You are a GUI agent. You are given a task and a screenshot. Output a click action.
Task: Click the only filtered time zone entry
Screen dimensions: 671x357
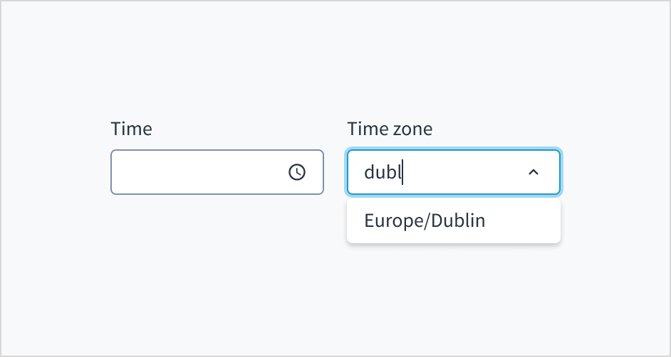425,220
